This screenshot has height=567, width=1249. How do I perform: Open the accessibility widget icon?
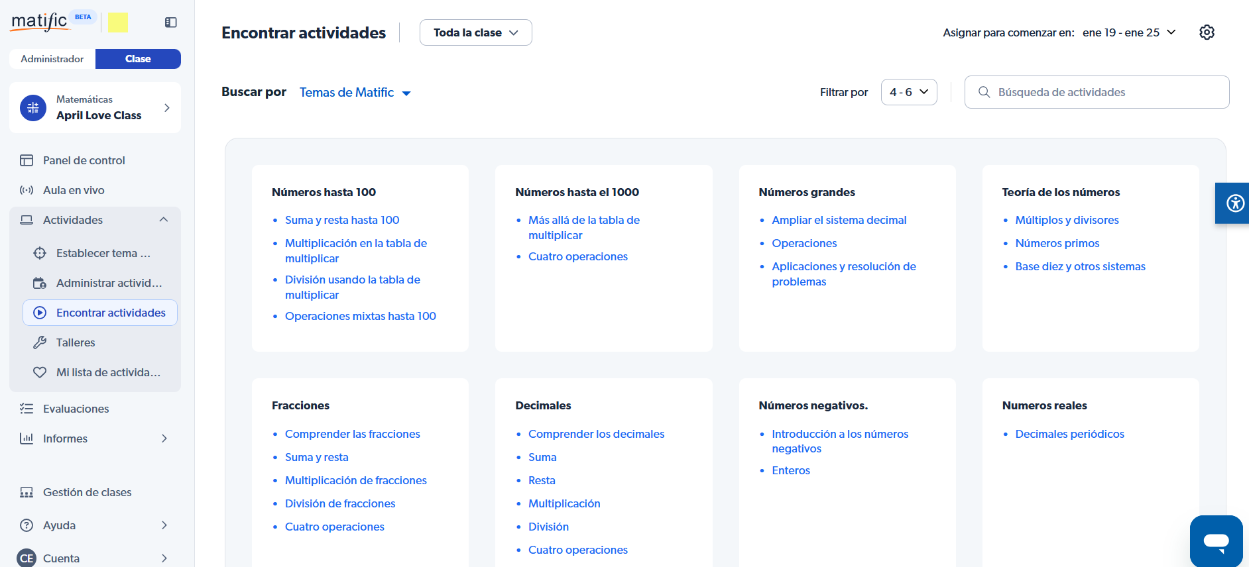tap(1234, 203)
